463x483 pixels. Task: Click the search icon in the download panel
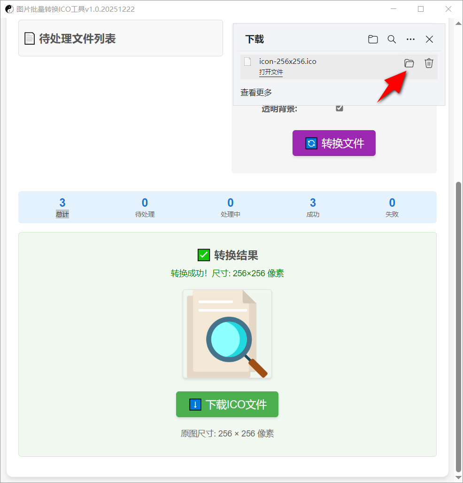point(392,39)
